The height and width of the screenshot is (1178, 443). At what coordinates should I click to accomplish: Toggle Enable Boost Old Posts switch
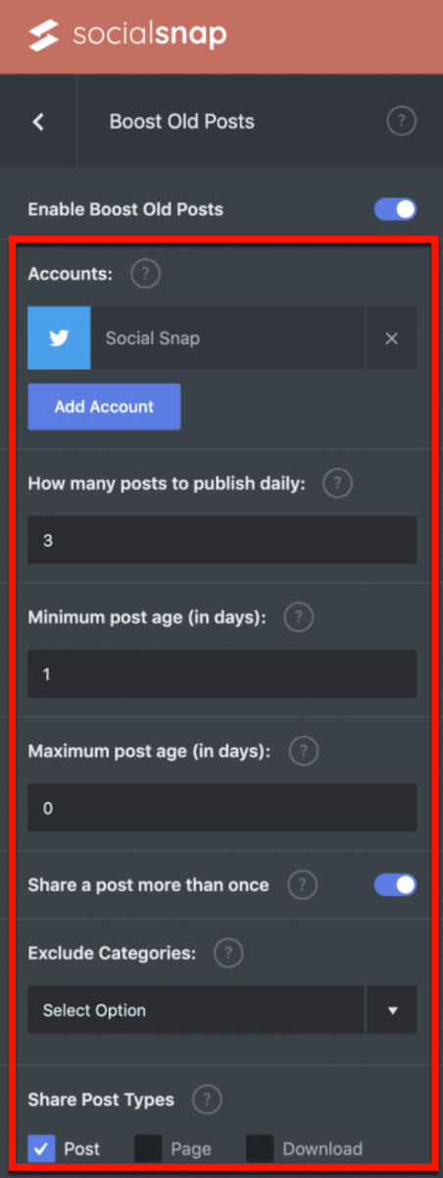click(395, 209)
